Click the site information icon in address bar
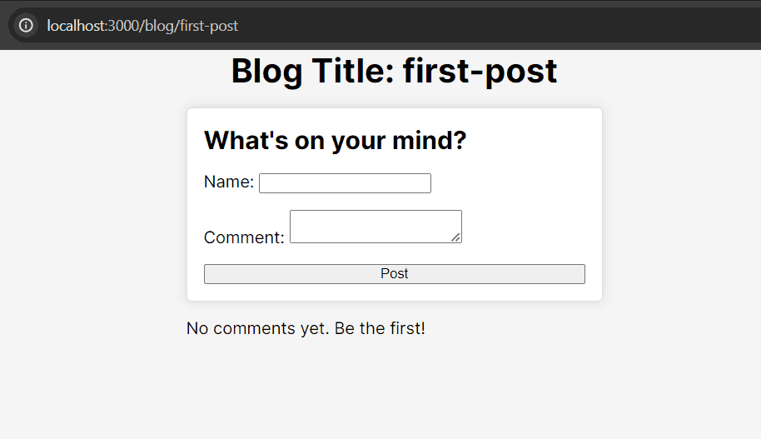 tap(26, 25)
